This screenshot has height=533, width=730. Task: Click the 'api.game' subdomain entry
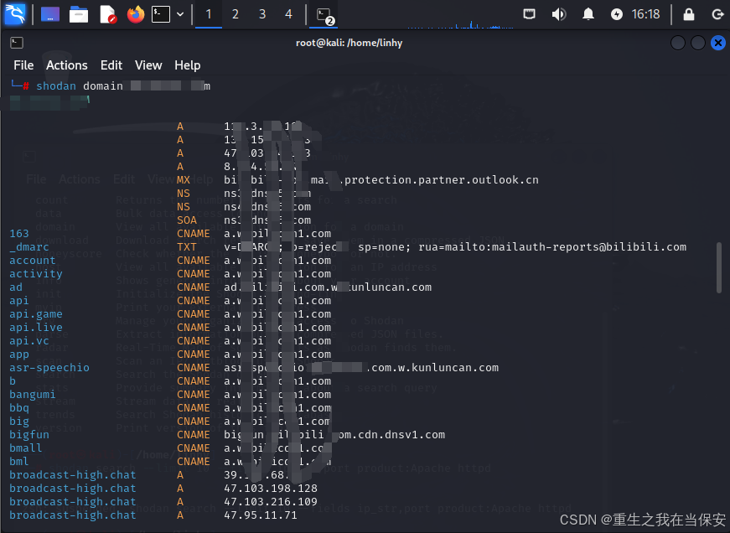[x=36, y=314]
